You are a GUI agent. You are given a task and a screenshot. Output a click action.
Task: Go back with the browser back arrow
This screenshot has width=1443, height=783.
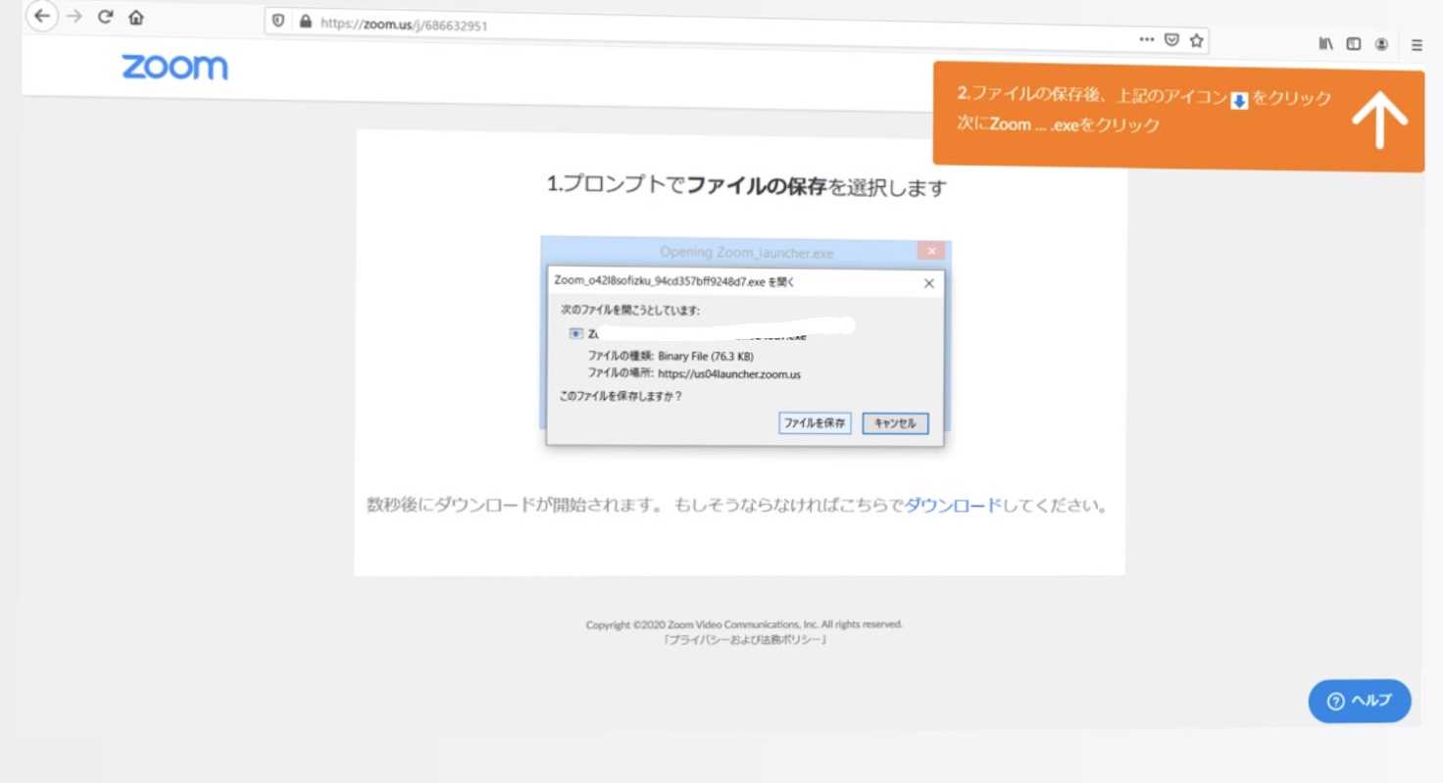tap(41, 16)
